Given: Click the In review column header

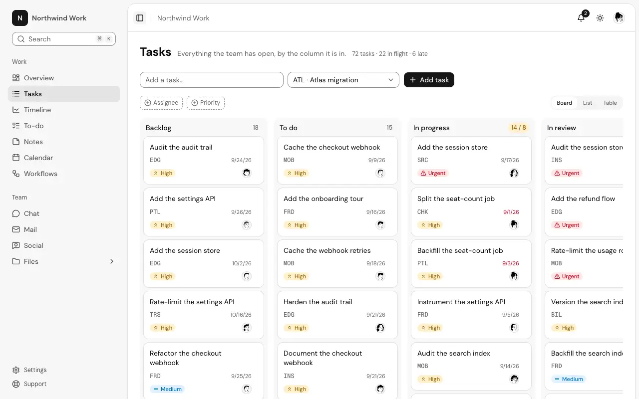Looking at the screenshot, I should 562,128.
